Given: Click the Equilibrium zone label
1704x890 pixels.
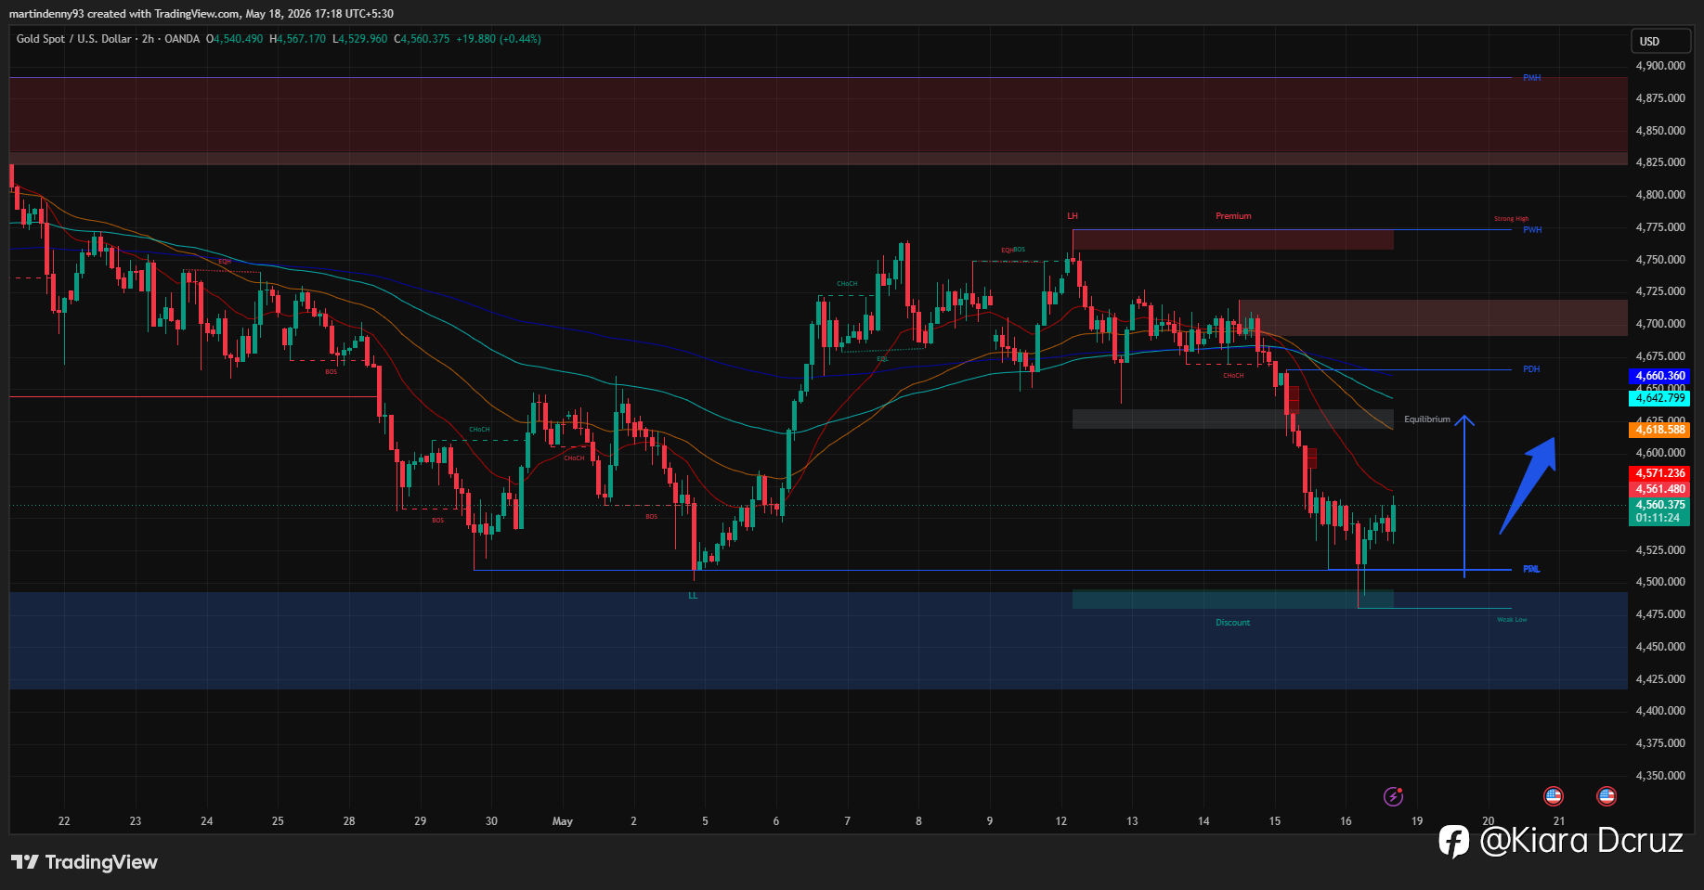Looking at the screenshot, I should click(x=1427, y=419).
